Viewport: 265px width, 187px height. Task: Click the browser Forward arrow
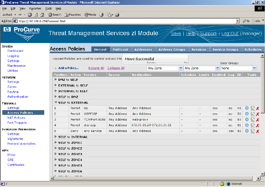20,15
